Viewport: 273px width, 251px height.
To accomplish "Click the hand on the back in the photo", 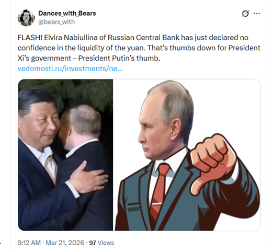I will 88,178.
